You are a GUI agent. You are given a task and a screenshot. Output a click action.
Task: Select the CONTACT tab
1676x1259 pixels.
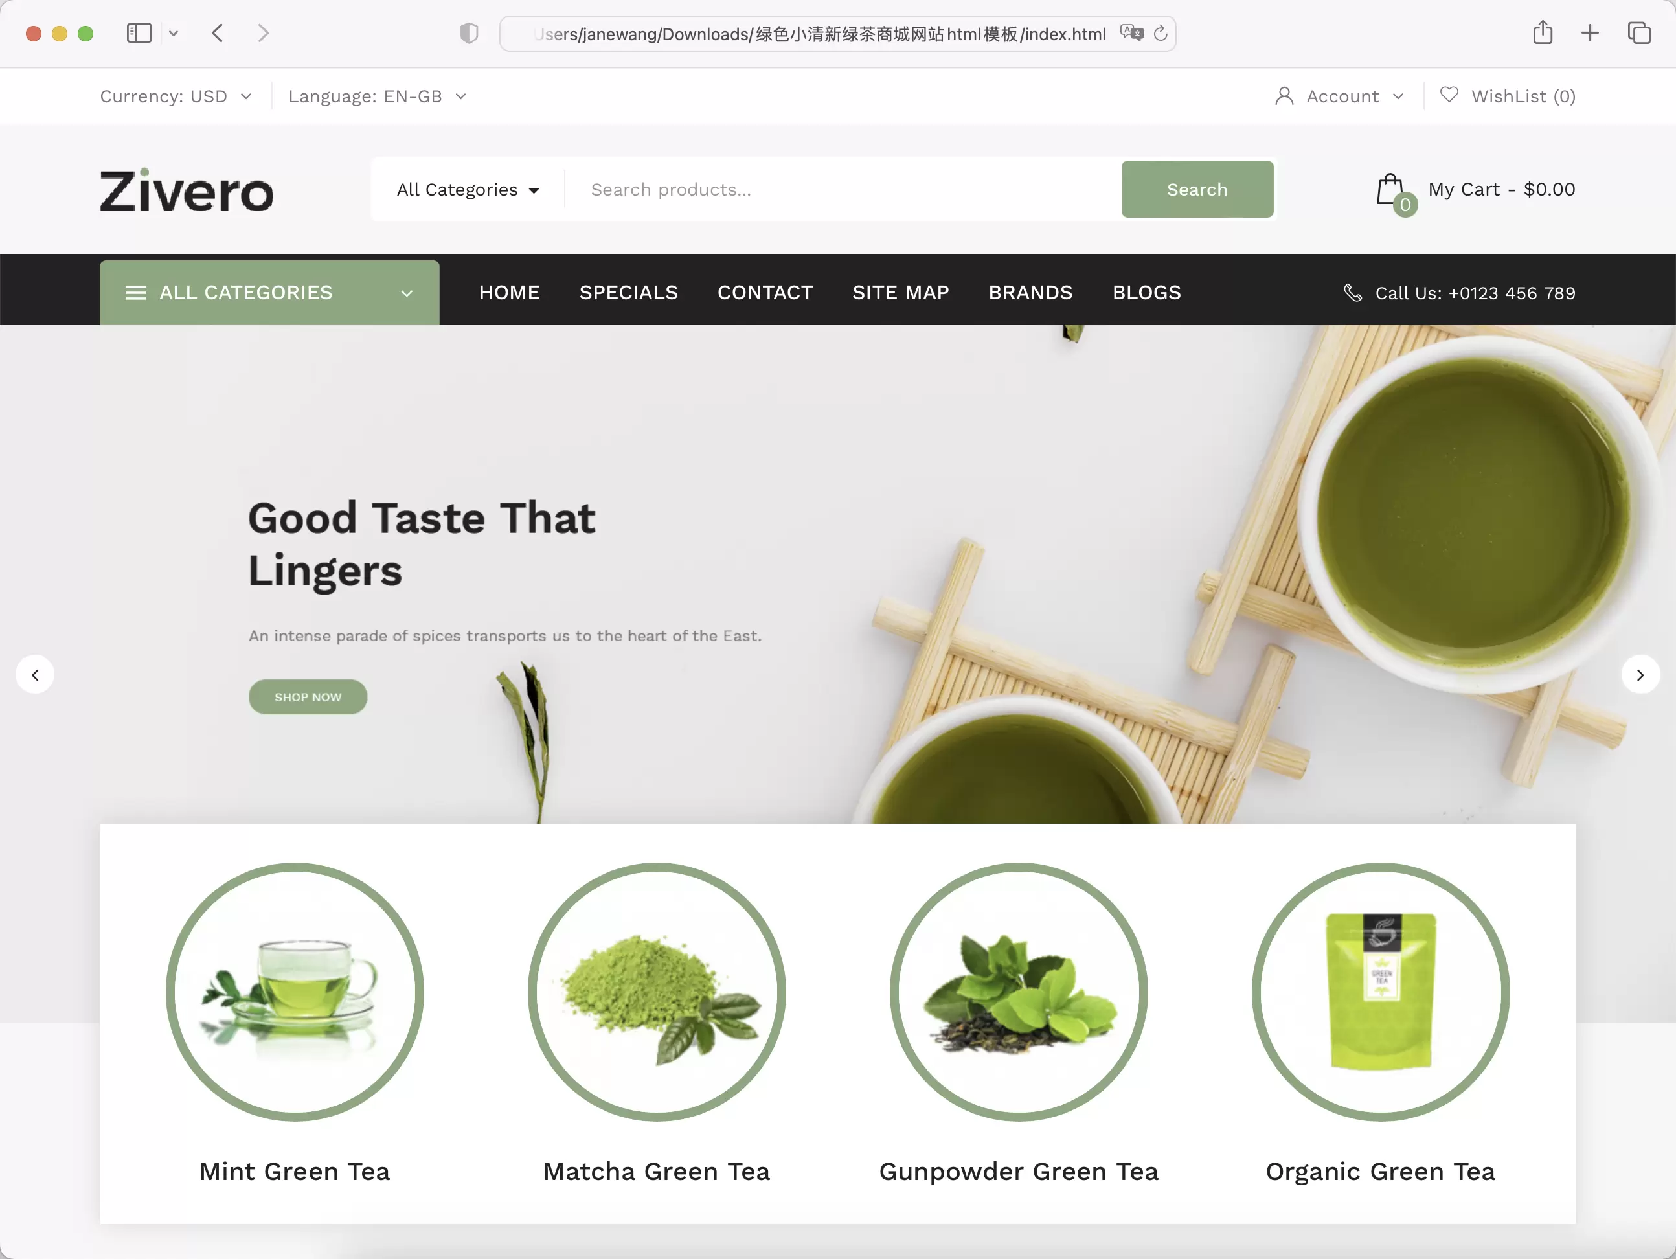[764, 292]
